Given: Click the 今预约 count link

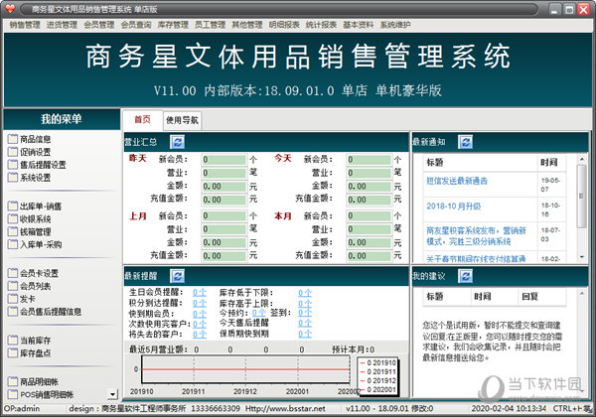Looking at the screenshot, I should [x=259, y=313].
